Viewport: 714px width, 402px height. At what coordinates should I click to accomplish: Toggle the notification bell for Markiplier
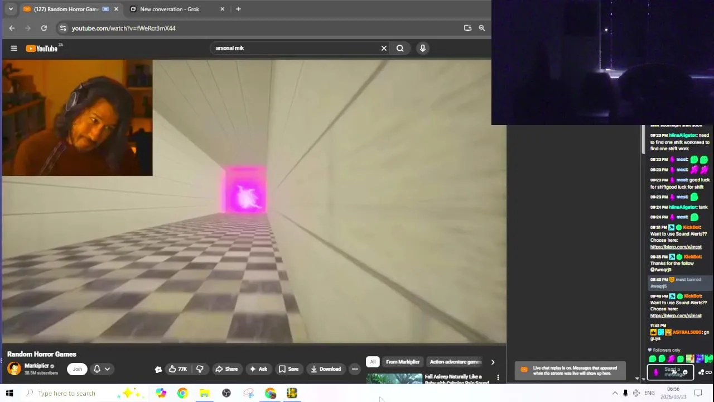[x=97, y=368]
